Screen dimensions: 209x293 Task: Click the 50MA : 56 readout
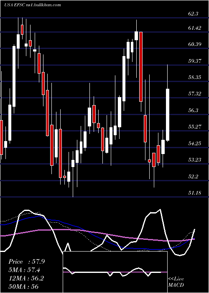23,286
